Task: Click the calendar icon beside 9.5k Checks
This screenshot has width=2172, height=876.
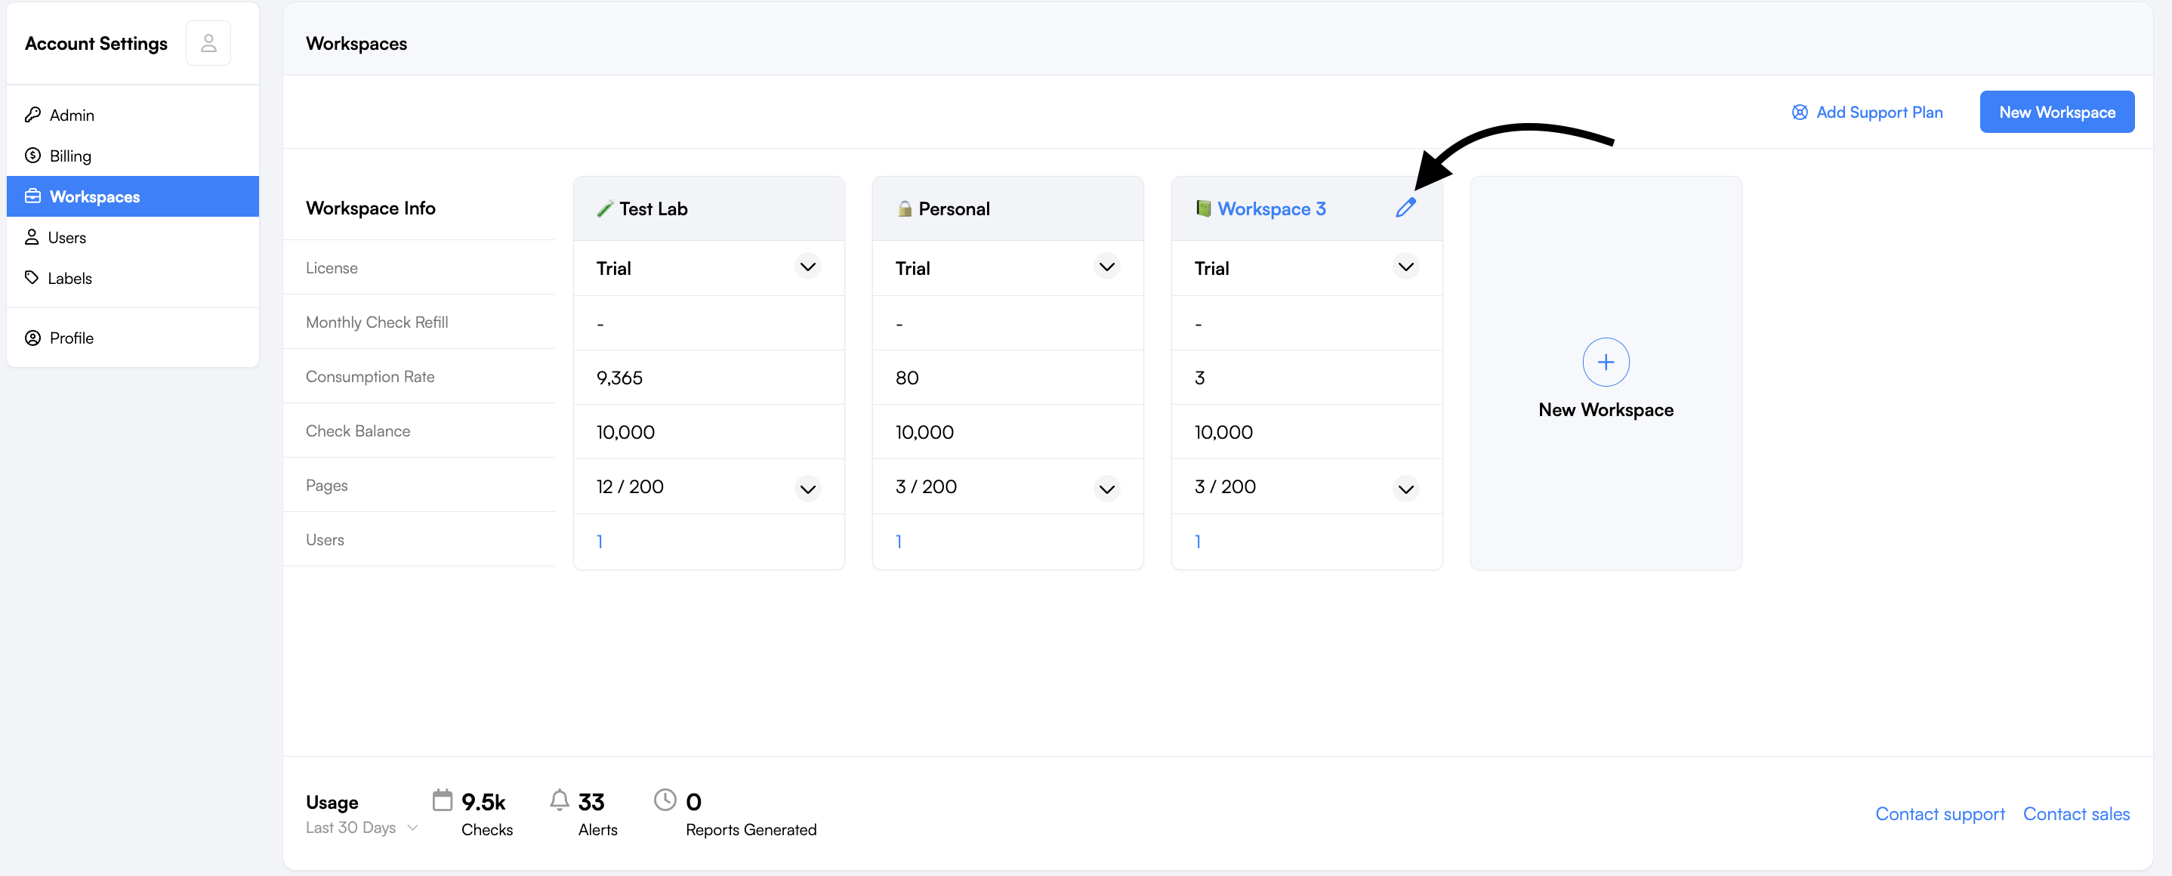Action: point(442,799)
